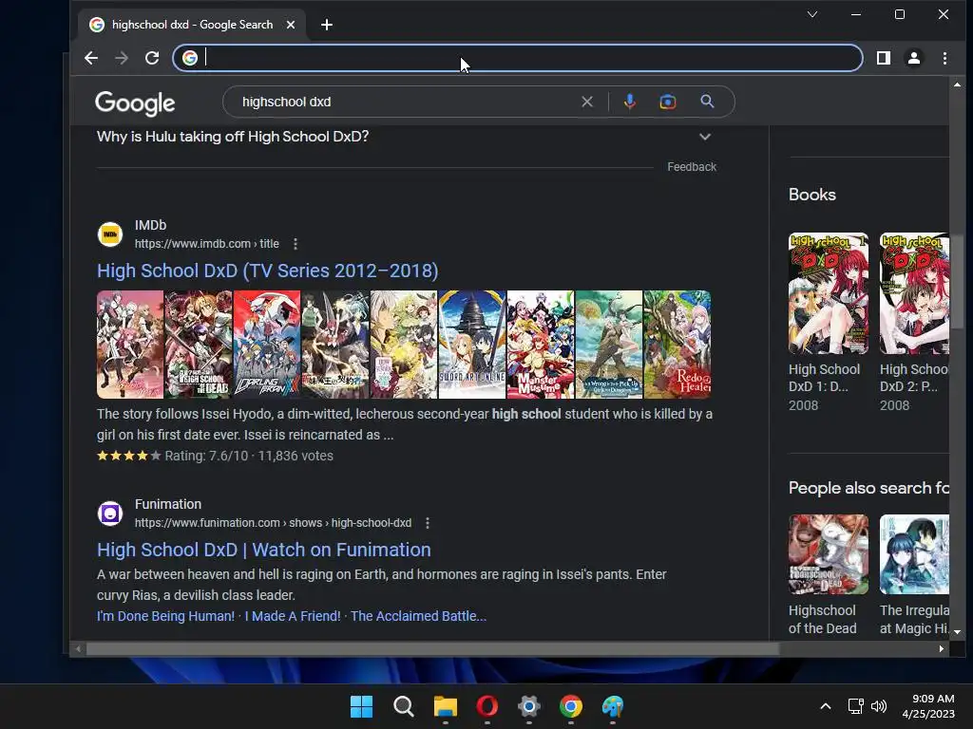Click the Google logo
Screen dimensions: 973x729
(135, 103)
